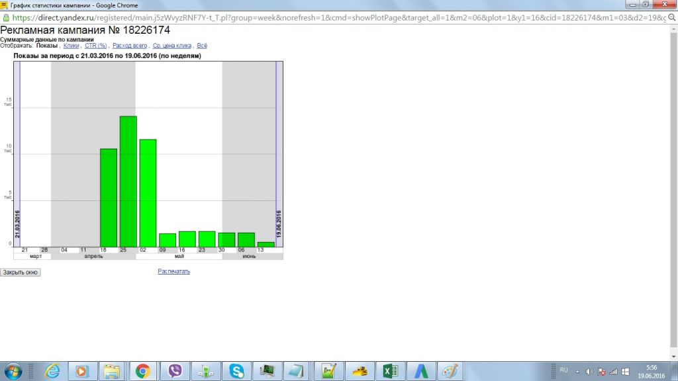The height and width of the screenshot is (381, 678).
Task: Open Internet Explorer from the taskbar
Action: tap(52, 371)
